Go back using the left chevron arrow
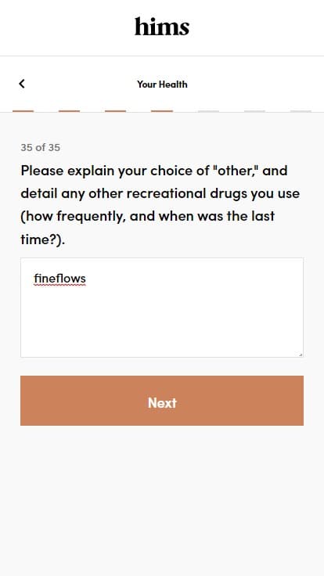This screenshot has height=576, width=324. pyautogui.click(x=22, y=84)
